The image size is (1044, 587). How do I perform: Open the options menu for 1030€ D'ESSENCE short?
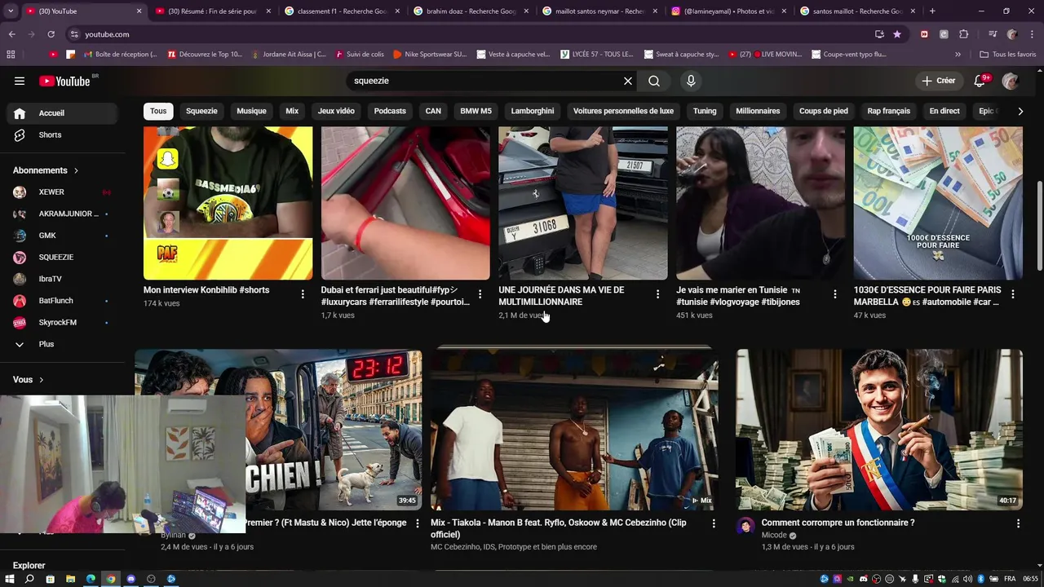tap(1013, 294)
